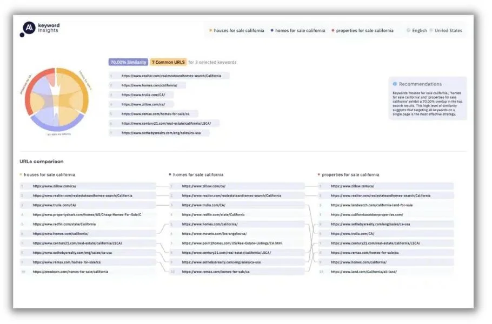The height and width of the screenshot is (324, 492).
Task: Click the Recommendations description text
Action: [x=427, y=104]
